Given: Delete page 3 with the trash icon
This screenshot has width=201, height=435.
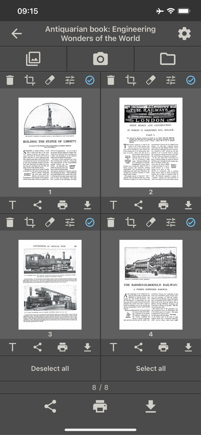Looking at the screenshot, I should (x=10, y=222).
